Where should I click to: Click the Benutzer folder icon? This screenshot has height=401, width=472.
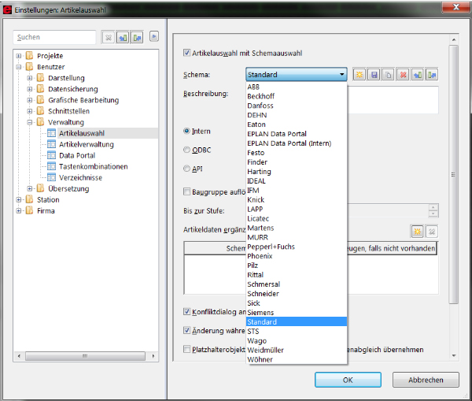(x=29, y=67)
